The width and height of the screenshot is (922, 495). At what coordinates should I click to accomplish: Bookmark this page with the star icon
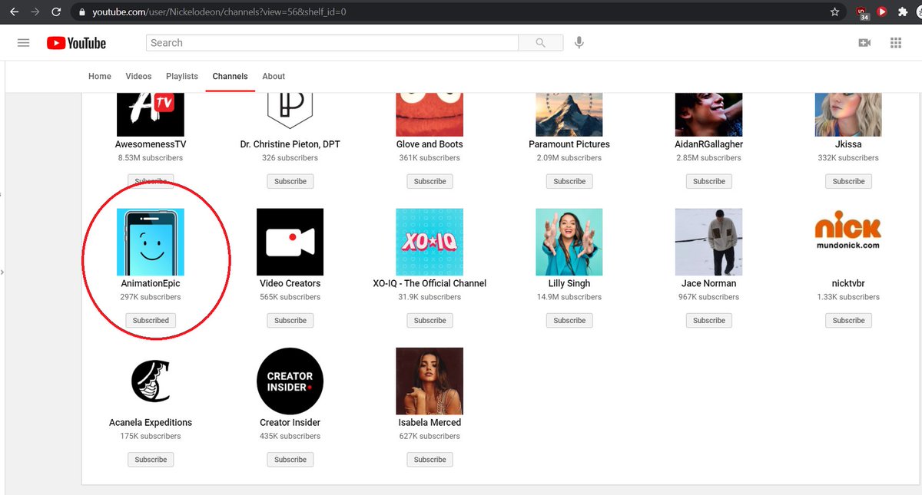coord(835,12)
